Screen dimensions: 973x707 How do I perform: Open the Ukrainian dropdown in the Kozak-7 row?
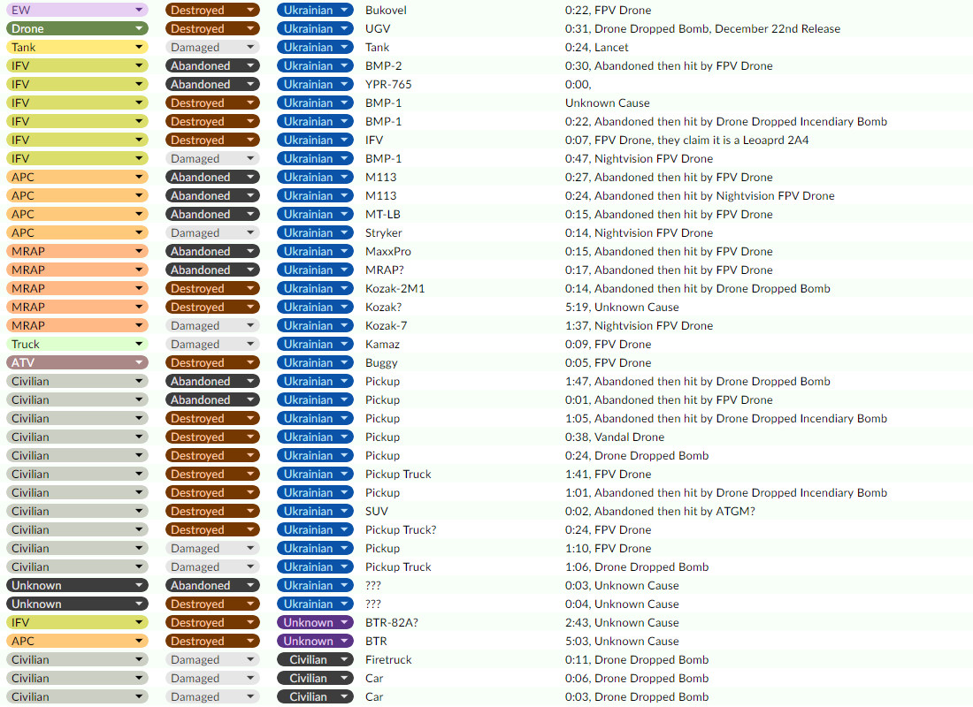click(315, 325)
